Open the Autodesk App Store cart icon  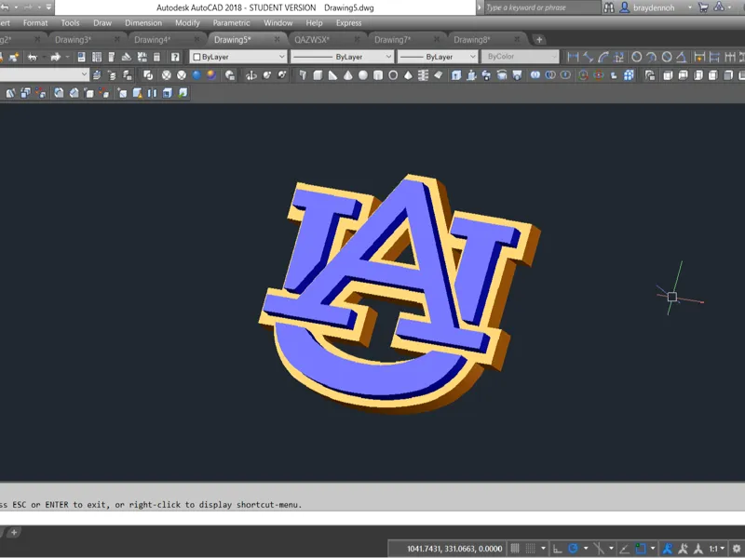703,7
